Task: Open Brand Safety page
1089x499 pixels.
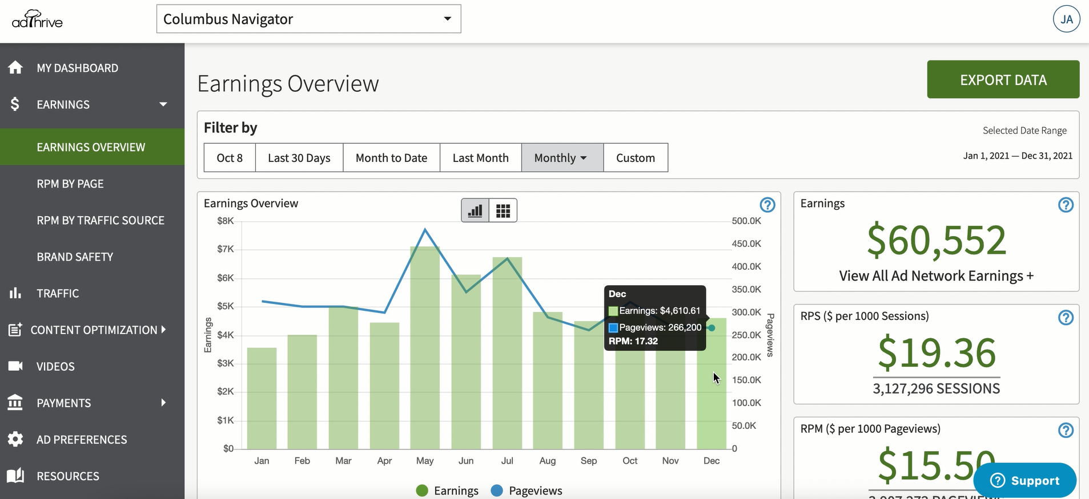Action: click(75, 257)
